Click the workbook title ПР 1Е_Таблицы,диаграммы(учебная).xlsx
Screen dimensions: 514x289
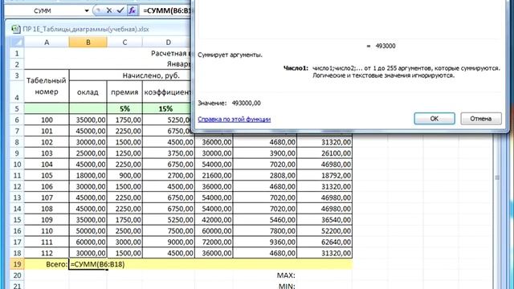point(86,29)
